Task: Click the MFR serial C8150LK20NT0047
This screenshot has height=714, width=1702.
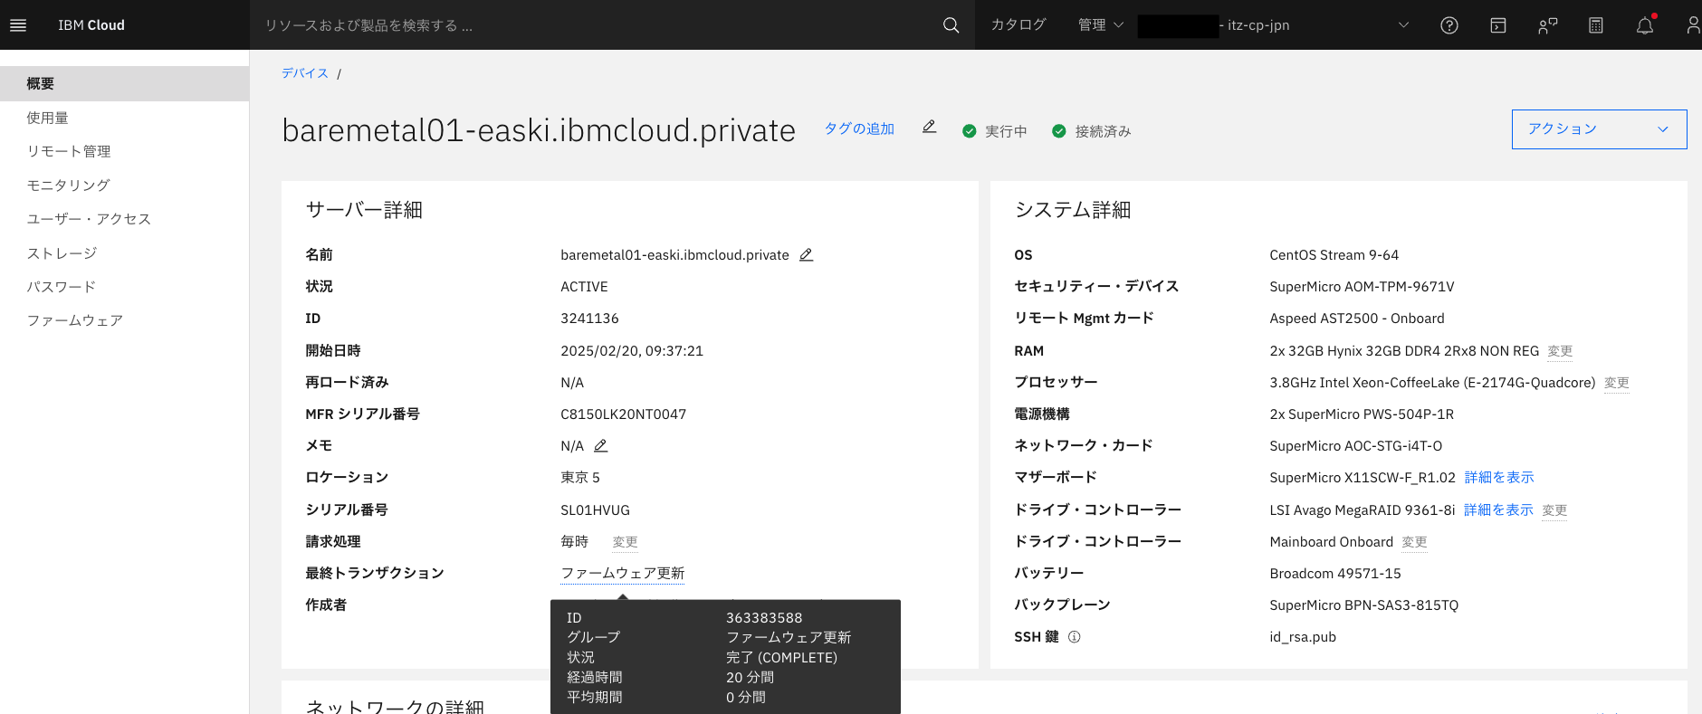Action: (x=624, y=414)
